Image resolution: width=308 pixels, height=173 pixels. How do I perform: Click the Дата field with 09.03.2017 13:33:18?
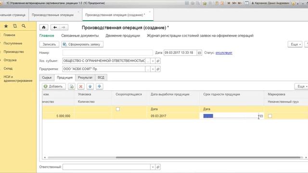[180, 53]
